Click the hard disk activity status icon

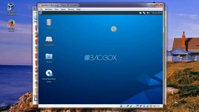pyautogui.click(x=121, y=106)
